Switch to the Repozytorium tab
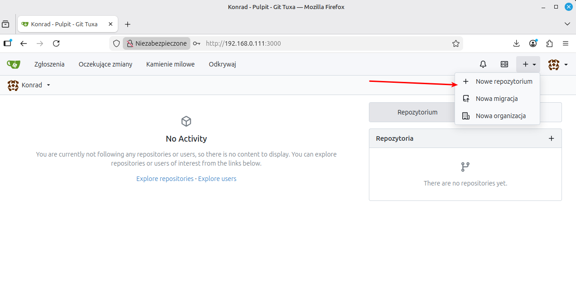 [417, 112]
